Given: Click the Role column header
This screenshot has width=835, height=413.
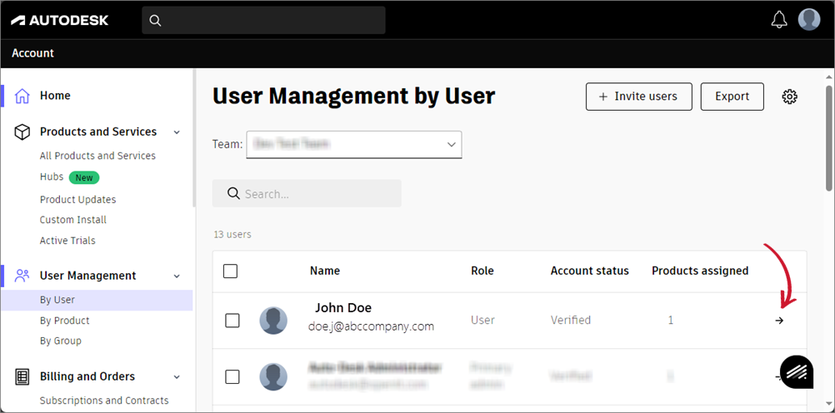Looking at the screenshot, I should click(x=482, y=271).
